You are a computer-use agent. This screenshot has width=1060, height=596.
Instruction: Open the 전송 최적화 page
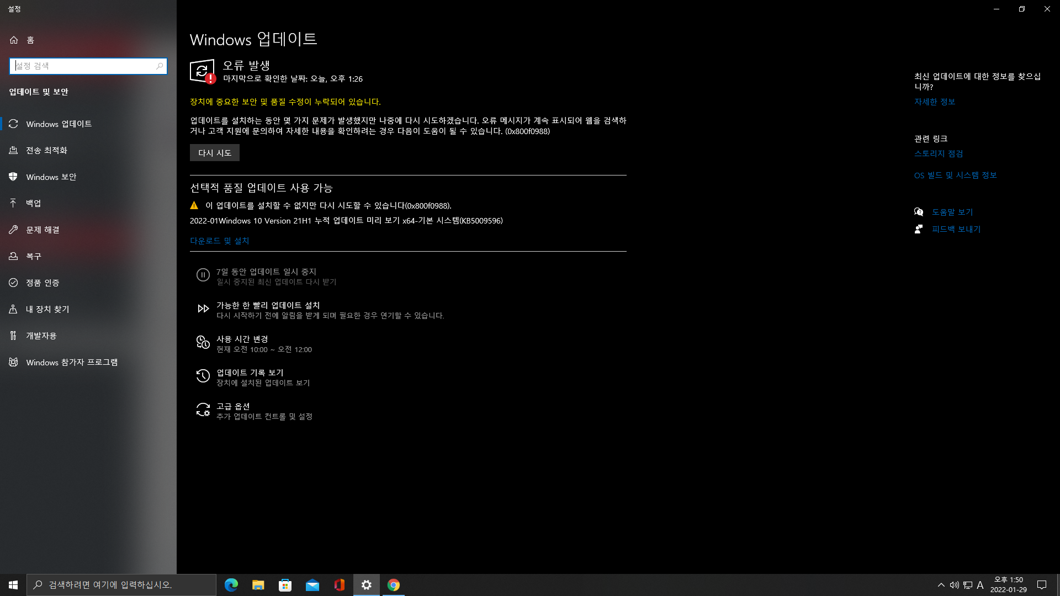click(88, 150)
